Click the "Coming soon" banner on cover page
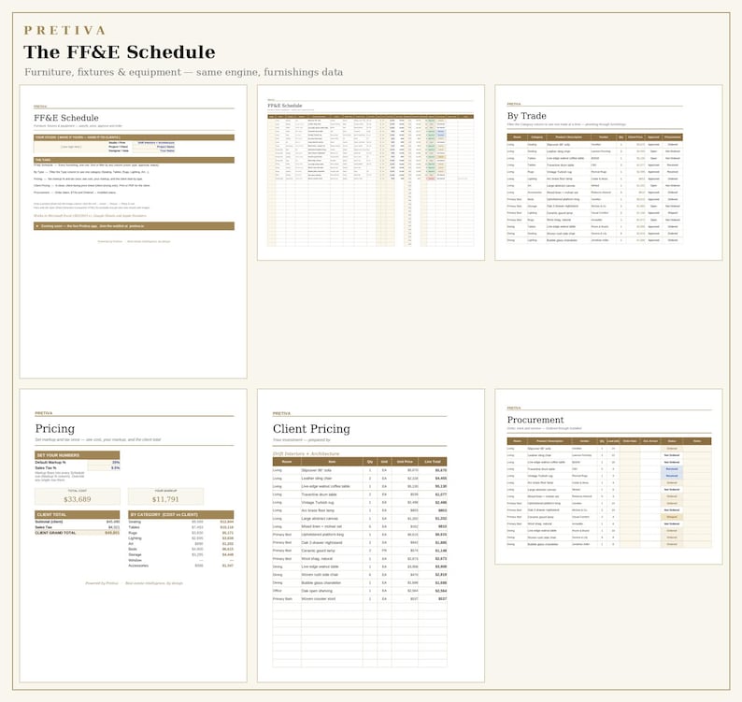The image size is (742, 702). pyautogui.click(x=134, y=226)
